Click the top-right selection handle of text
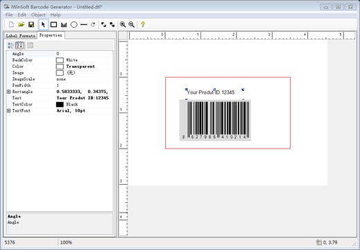Screen dimensions: 360x250 (x=243, y=90)
